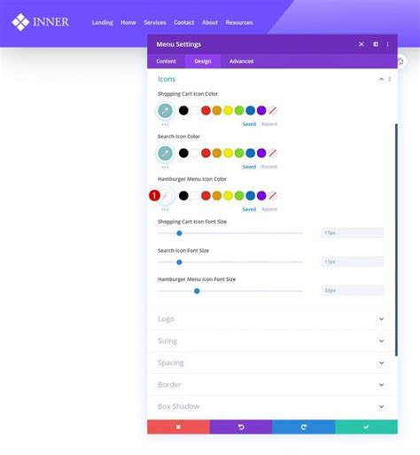Save changes with the green checkmark
420x455 pixels.
[366, 427]
